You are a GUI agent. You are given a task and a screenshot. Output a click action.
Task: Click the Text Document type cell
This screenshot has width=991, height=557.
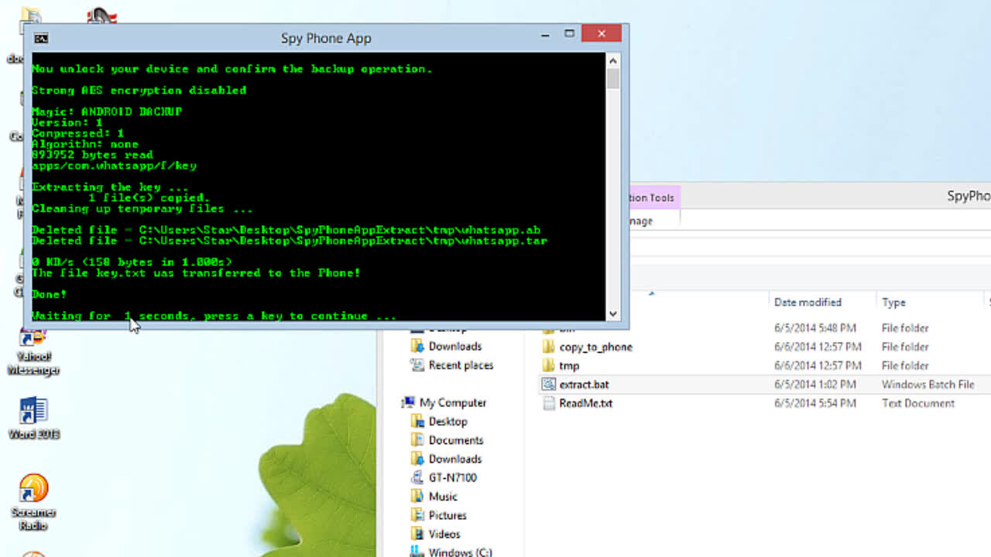point(917,403)
